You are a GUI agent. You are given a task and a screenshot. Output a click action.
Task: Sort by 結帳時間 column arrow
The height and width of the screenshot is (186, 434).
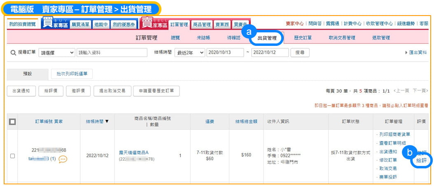point(107,121)
